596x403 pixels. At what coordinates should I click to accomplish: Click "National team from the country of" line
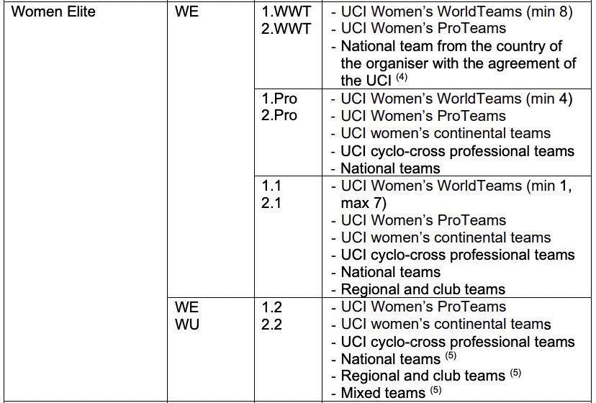(x=451, y=46)
